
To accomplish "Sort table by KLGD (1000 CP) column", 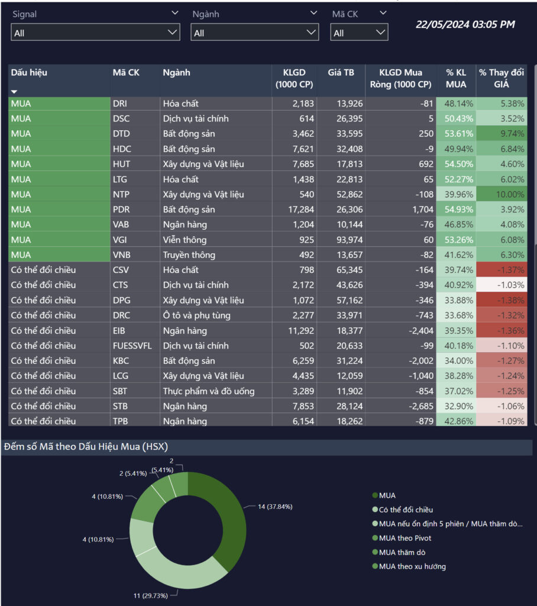I will coord(294,78).
